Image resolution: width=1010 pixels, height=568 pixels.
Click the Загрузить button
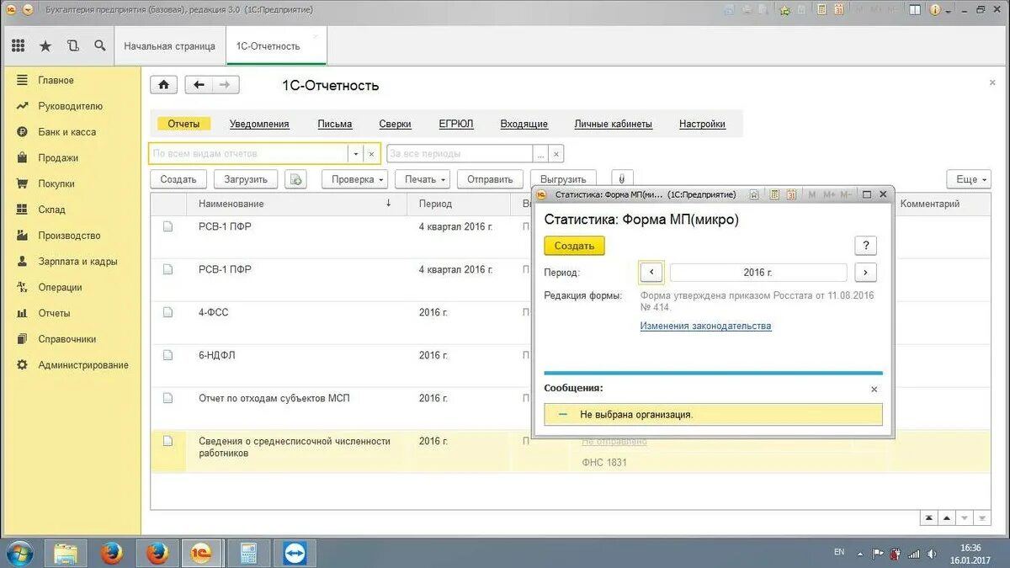(x=246, y=179)
